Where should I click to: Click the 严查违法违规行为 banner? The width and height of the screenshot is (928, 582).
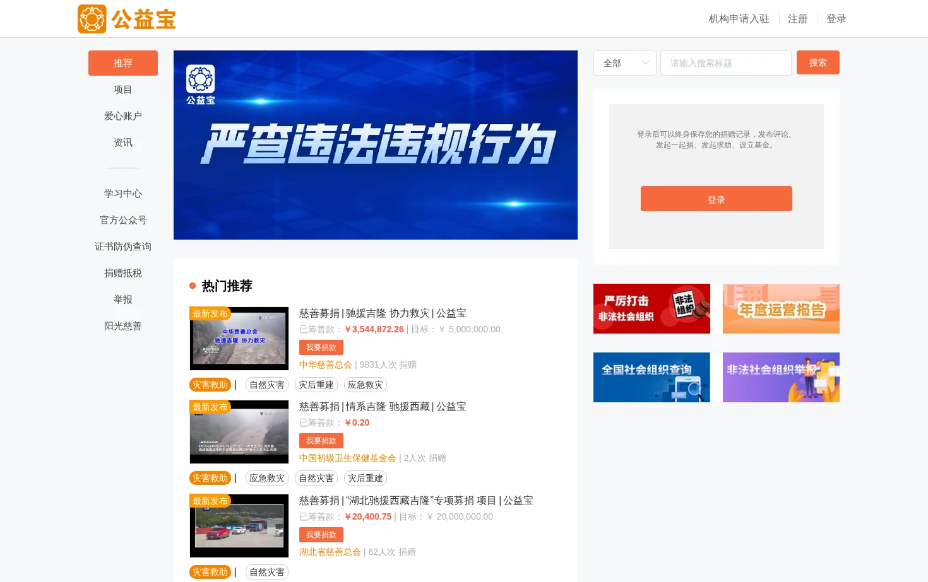[376, 145]
